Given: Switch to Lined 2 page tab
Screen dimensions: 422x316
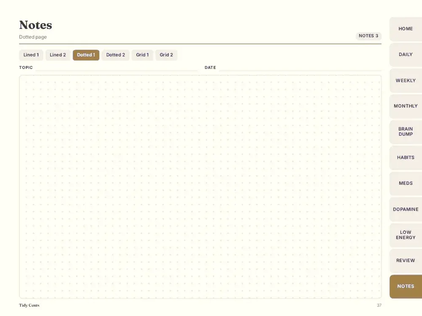Looking at the screenshot, I should tap(58, 55).
